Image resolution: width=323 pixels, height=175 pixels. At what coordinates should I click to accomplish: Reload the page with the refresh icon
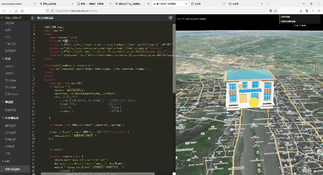16,11
